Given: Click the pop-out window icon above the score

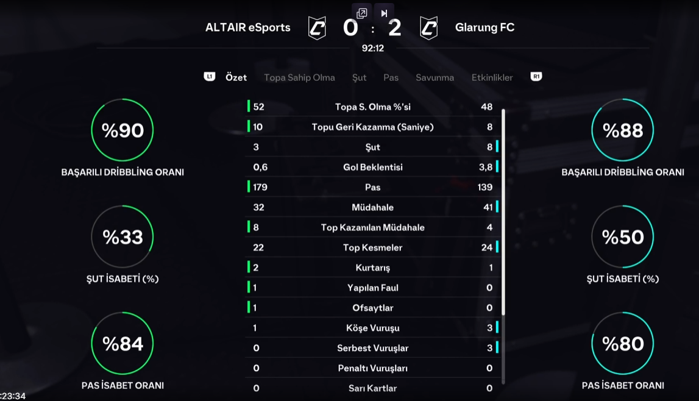Looking at the screenshot, I should point(361,13).
